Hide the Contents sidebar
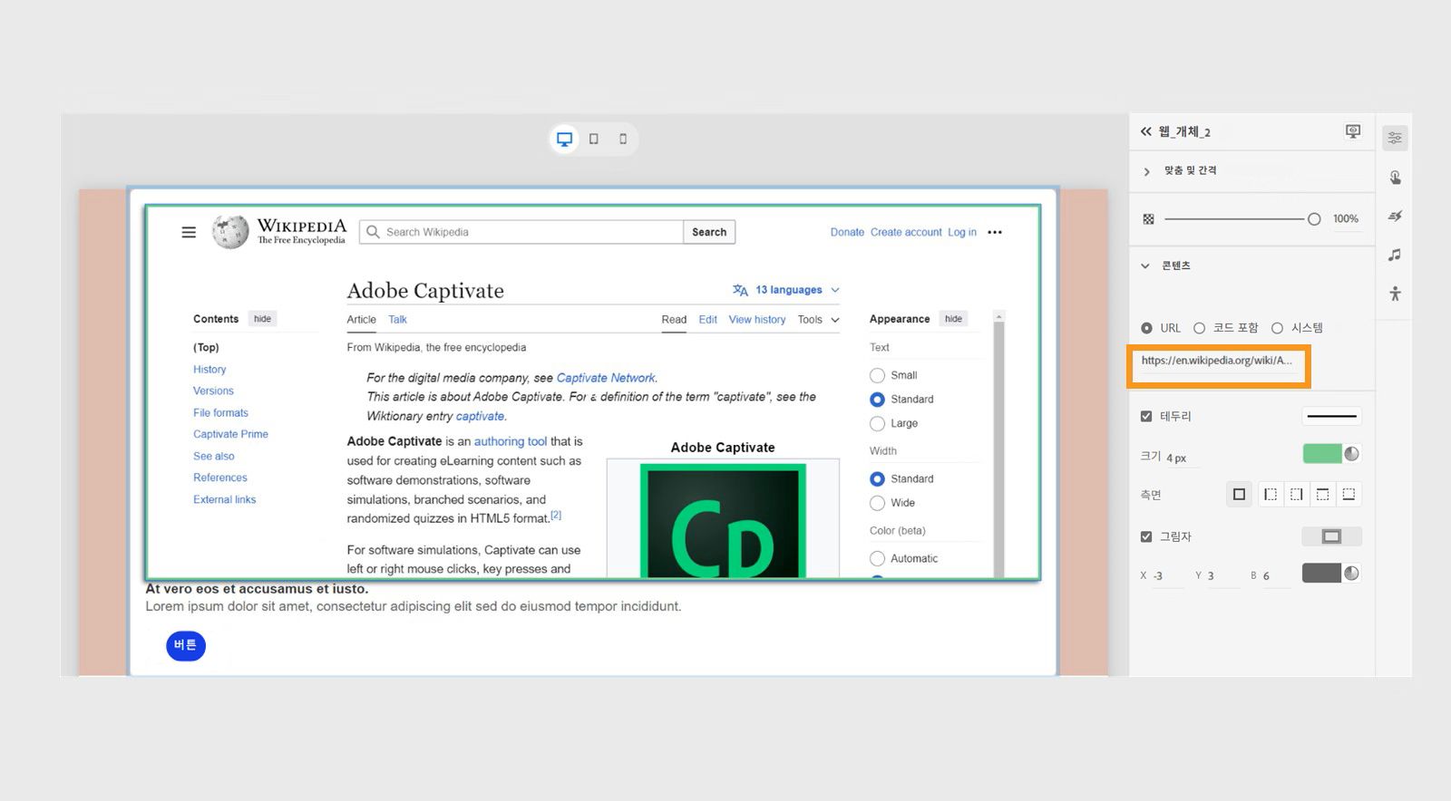The image size is (1451, 801). coord(262,319)
